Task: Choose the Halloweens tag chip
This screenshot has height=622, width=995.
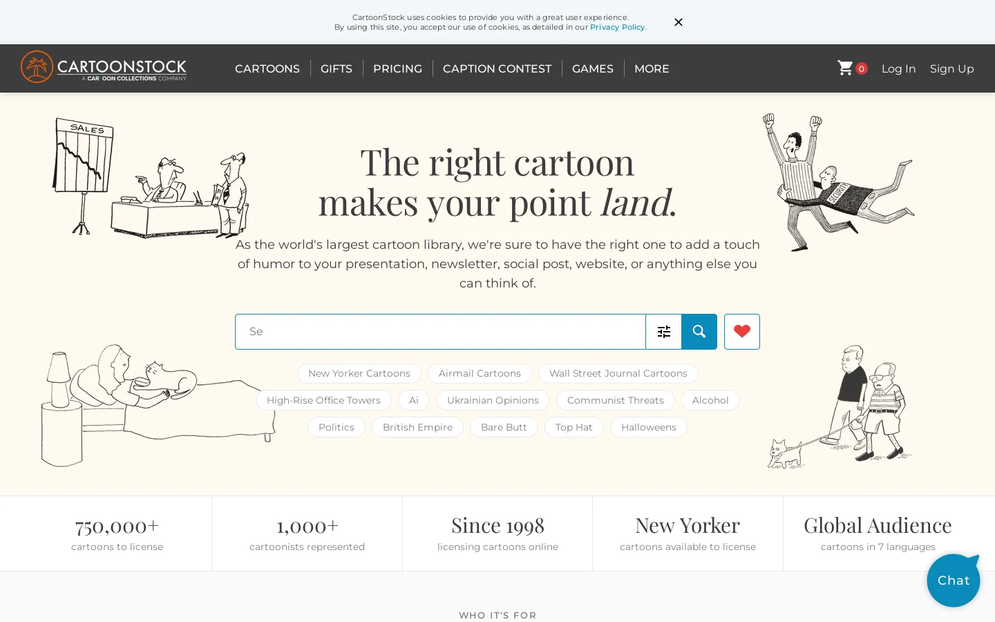Action: click(649, 427)
